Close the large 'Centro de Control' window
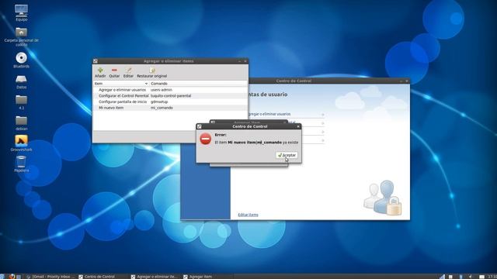This screenshot has height=279, width=497. click(407, 81)
